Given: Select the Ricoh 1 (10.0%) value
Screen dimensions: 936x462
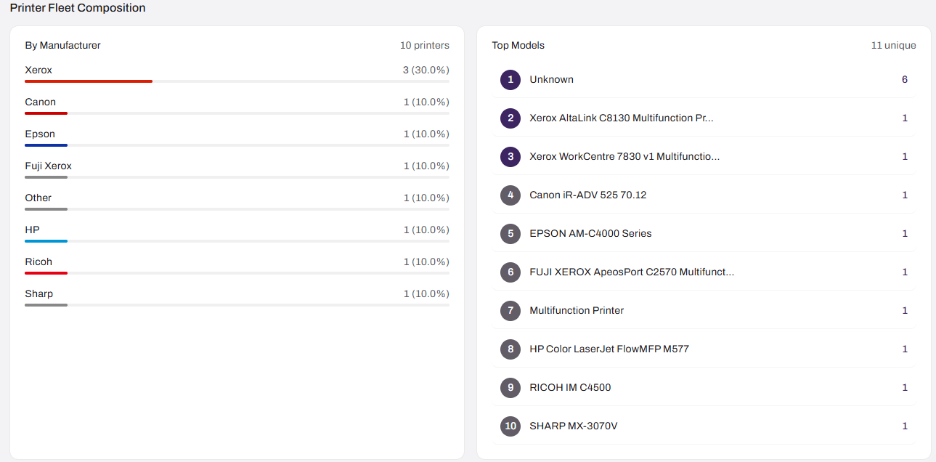Looking at the screenshot, I should click(426, 262).
